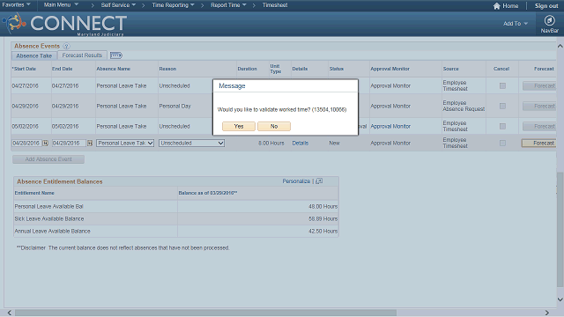
Task: Toggle Cancel checkbox for 04/27/2016 absence
Action: point(502,86)
